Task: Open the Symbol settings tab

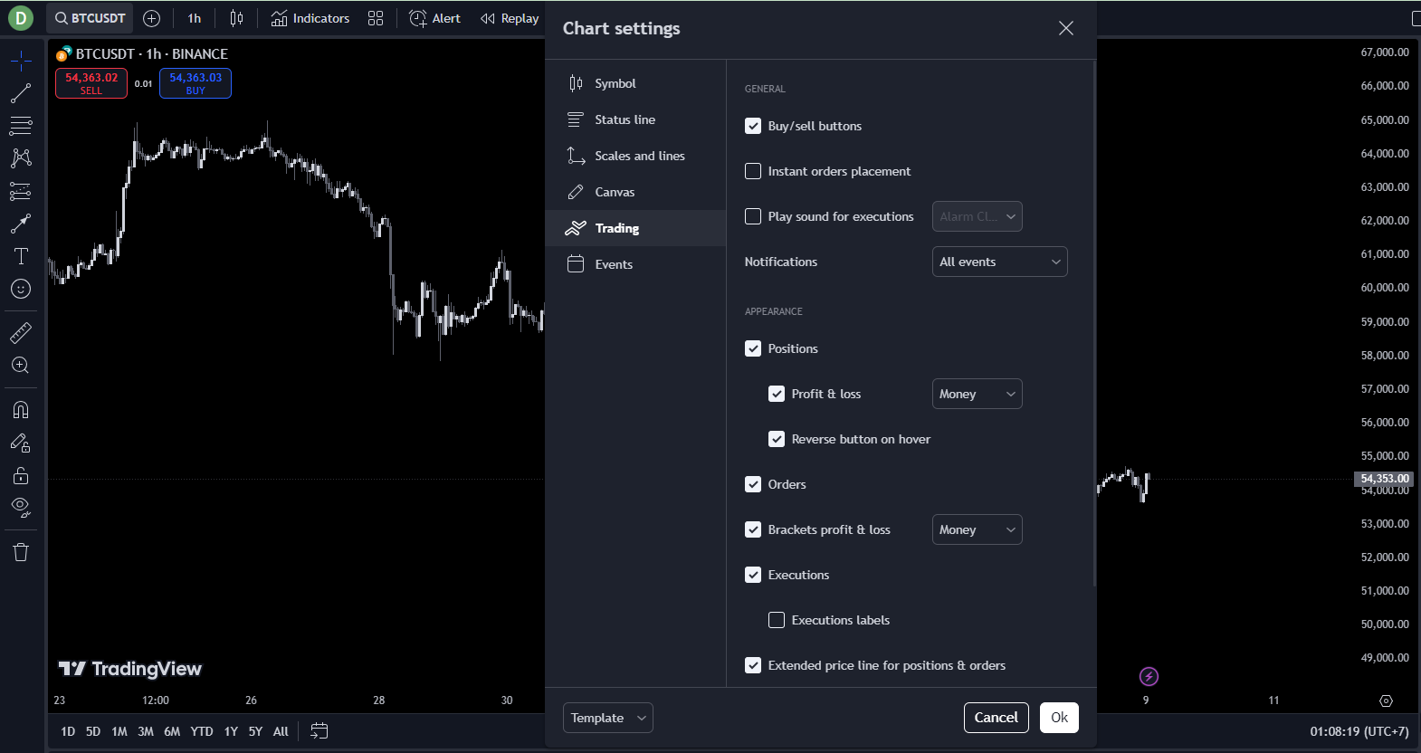Action: coord(636,83)
